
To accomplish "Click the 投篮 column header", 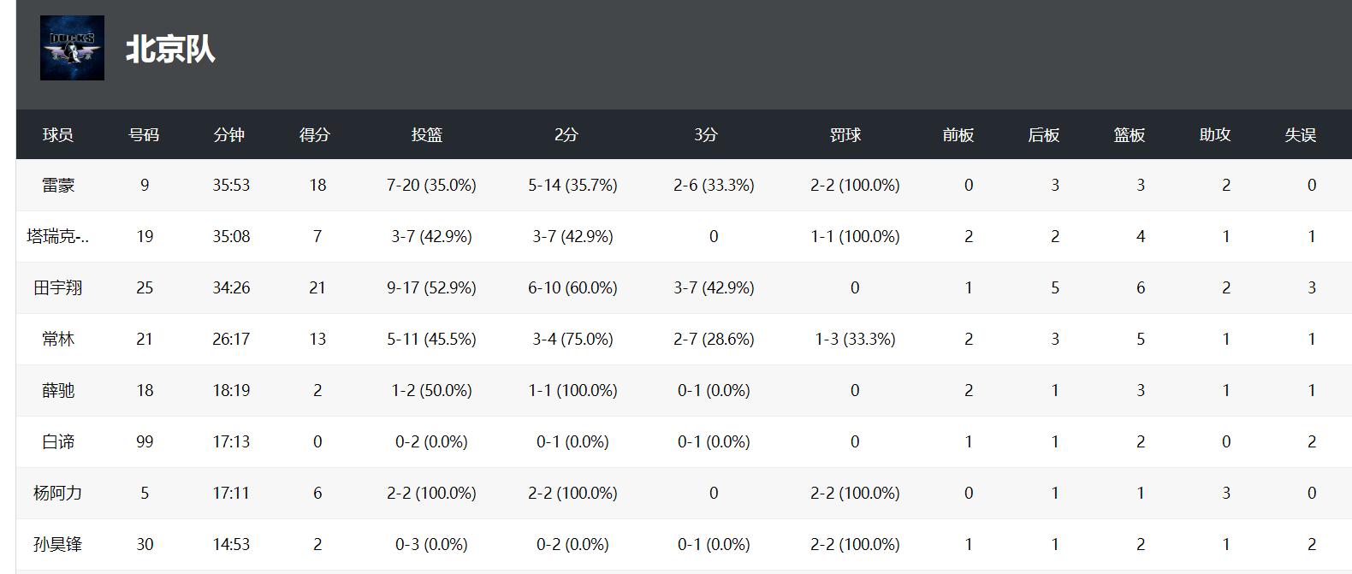I will [427, 135].
